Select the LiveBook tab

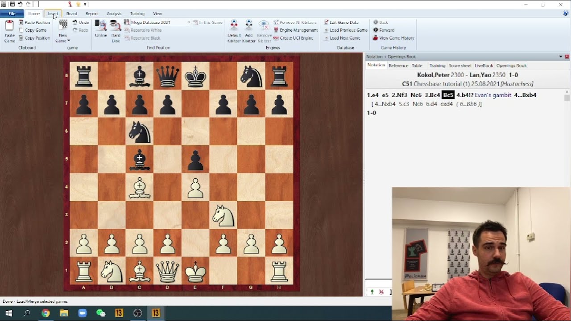point(484,66)
